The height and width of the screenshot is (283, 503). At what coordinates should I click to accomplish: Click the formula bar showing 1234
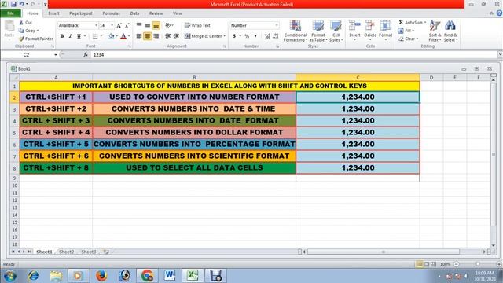click(x=294, y=55)
